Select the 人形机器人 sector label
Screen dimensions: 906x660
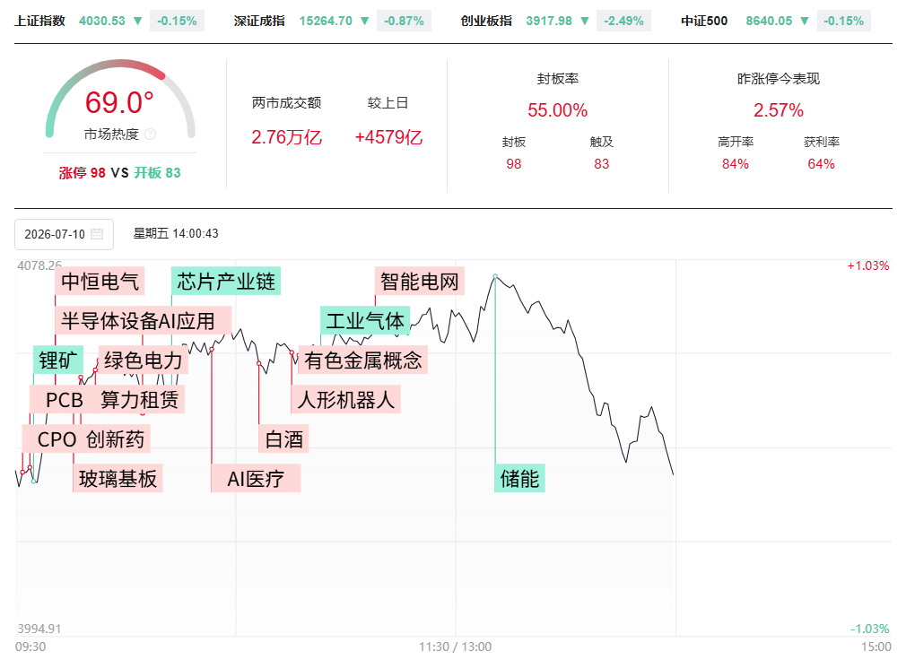(x=345, y=400)
